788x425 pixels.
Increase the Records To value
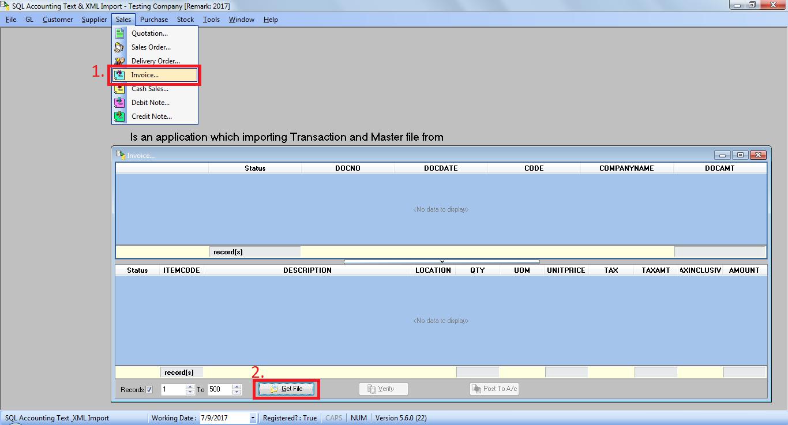237,386
